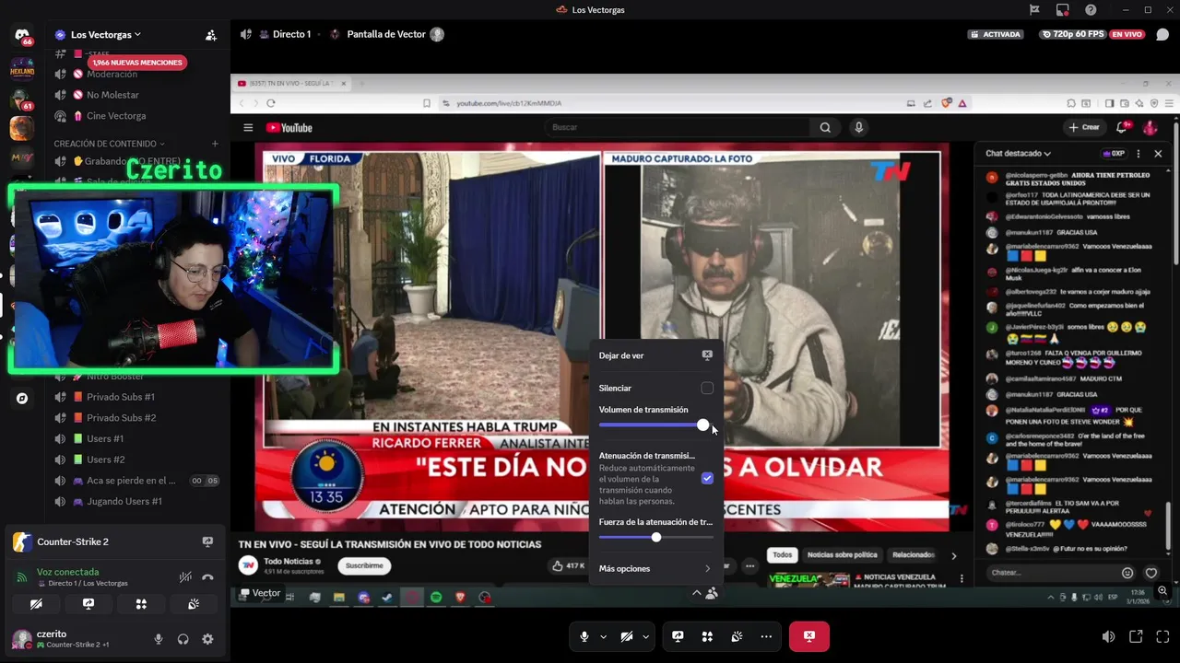Show the voice channel chat bubble icon
Viewport: 1180px width, 663px height.
pyautogui.click(x=1162, y=34)
